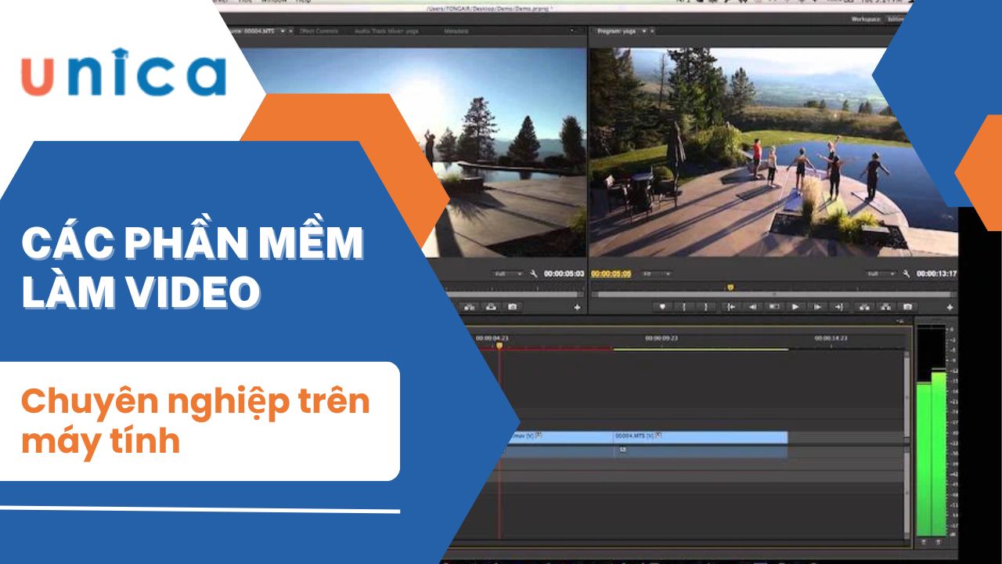The image size is (1002, 564).
Task: Open Source monitor playback resolution dropdown
Action: (x=508, y=274)
